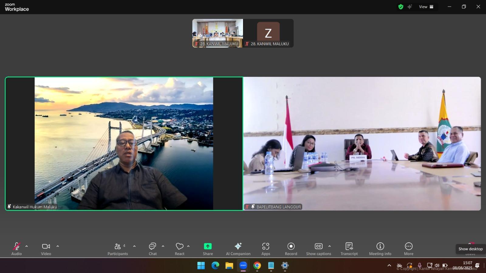
Task: Click the display/cast icon in system tray
Action: (429, 265)
